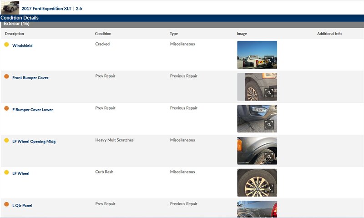Click the magnifier icon on the LF Wheel photo
This screenshot has width=364, height=218.
click(x=269, y=188)
